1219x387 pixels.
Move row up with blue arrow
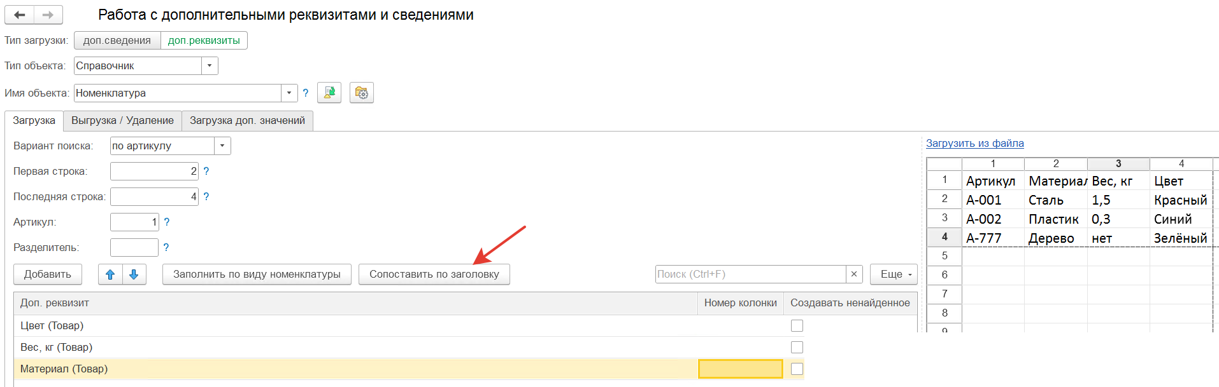click(x=110, y=275)
